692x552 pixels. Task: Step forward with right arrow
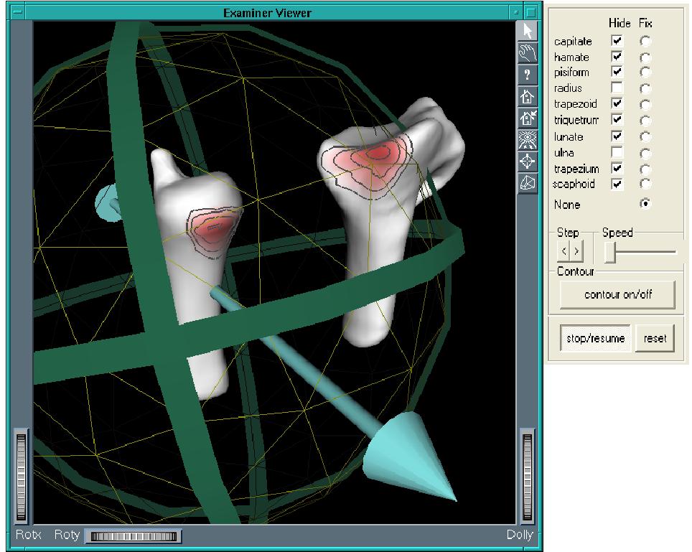pos(576,251)
